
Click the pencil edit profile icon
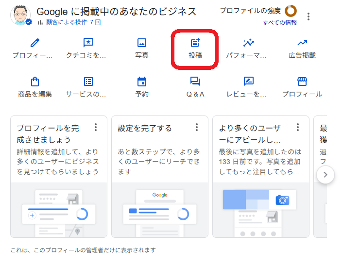[x=35, y=43]
